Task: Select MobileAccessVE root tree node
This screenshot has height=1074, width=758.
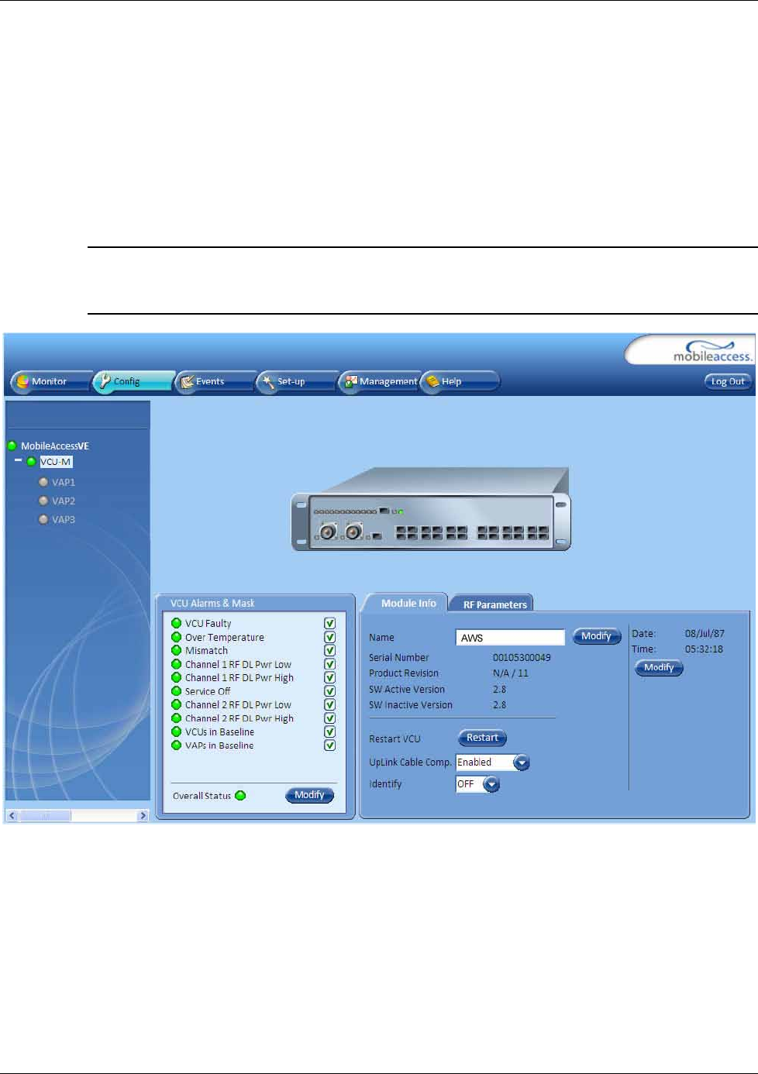Action: [x=55, y=446]
